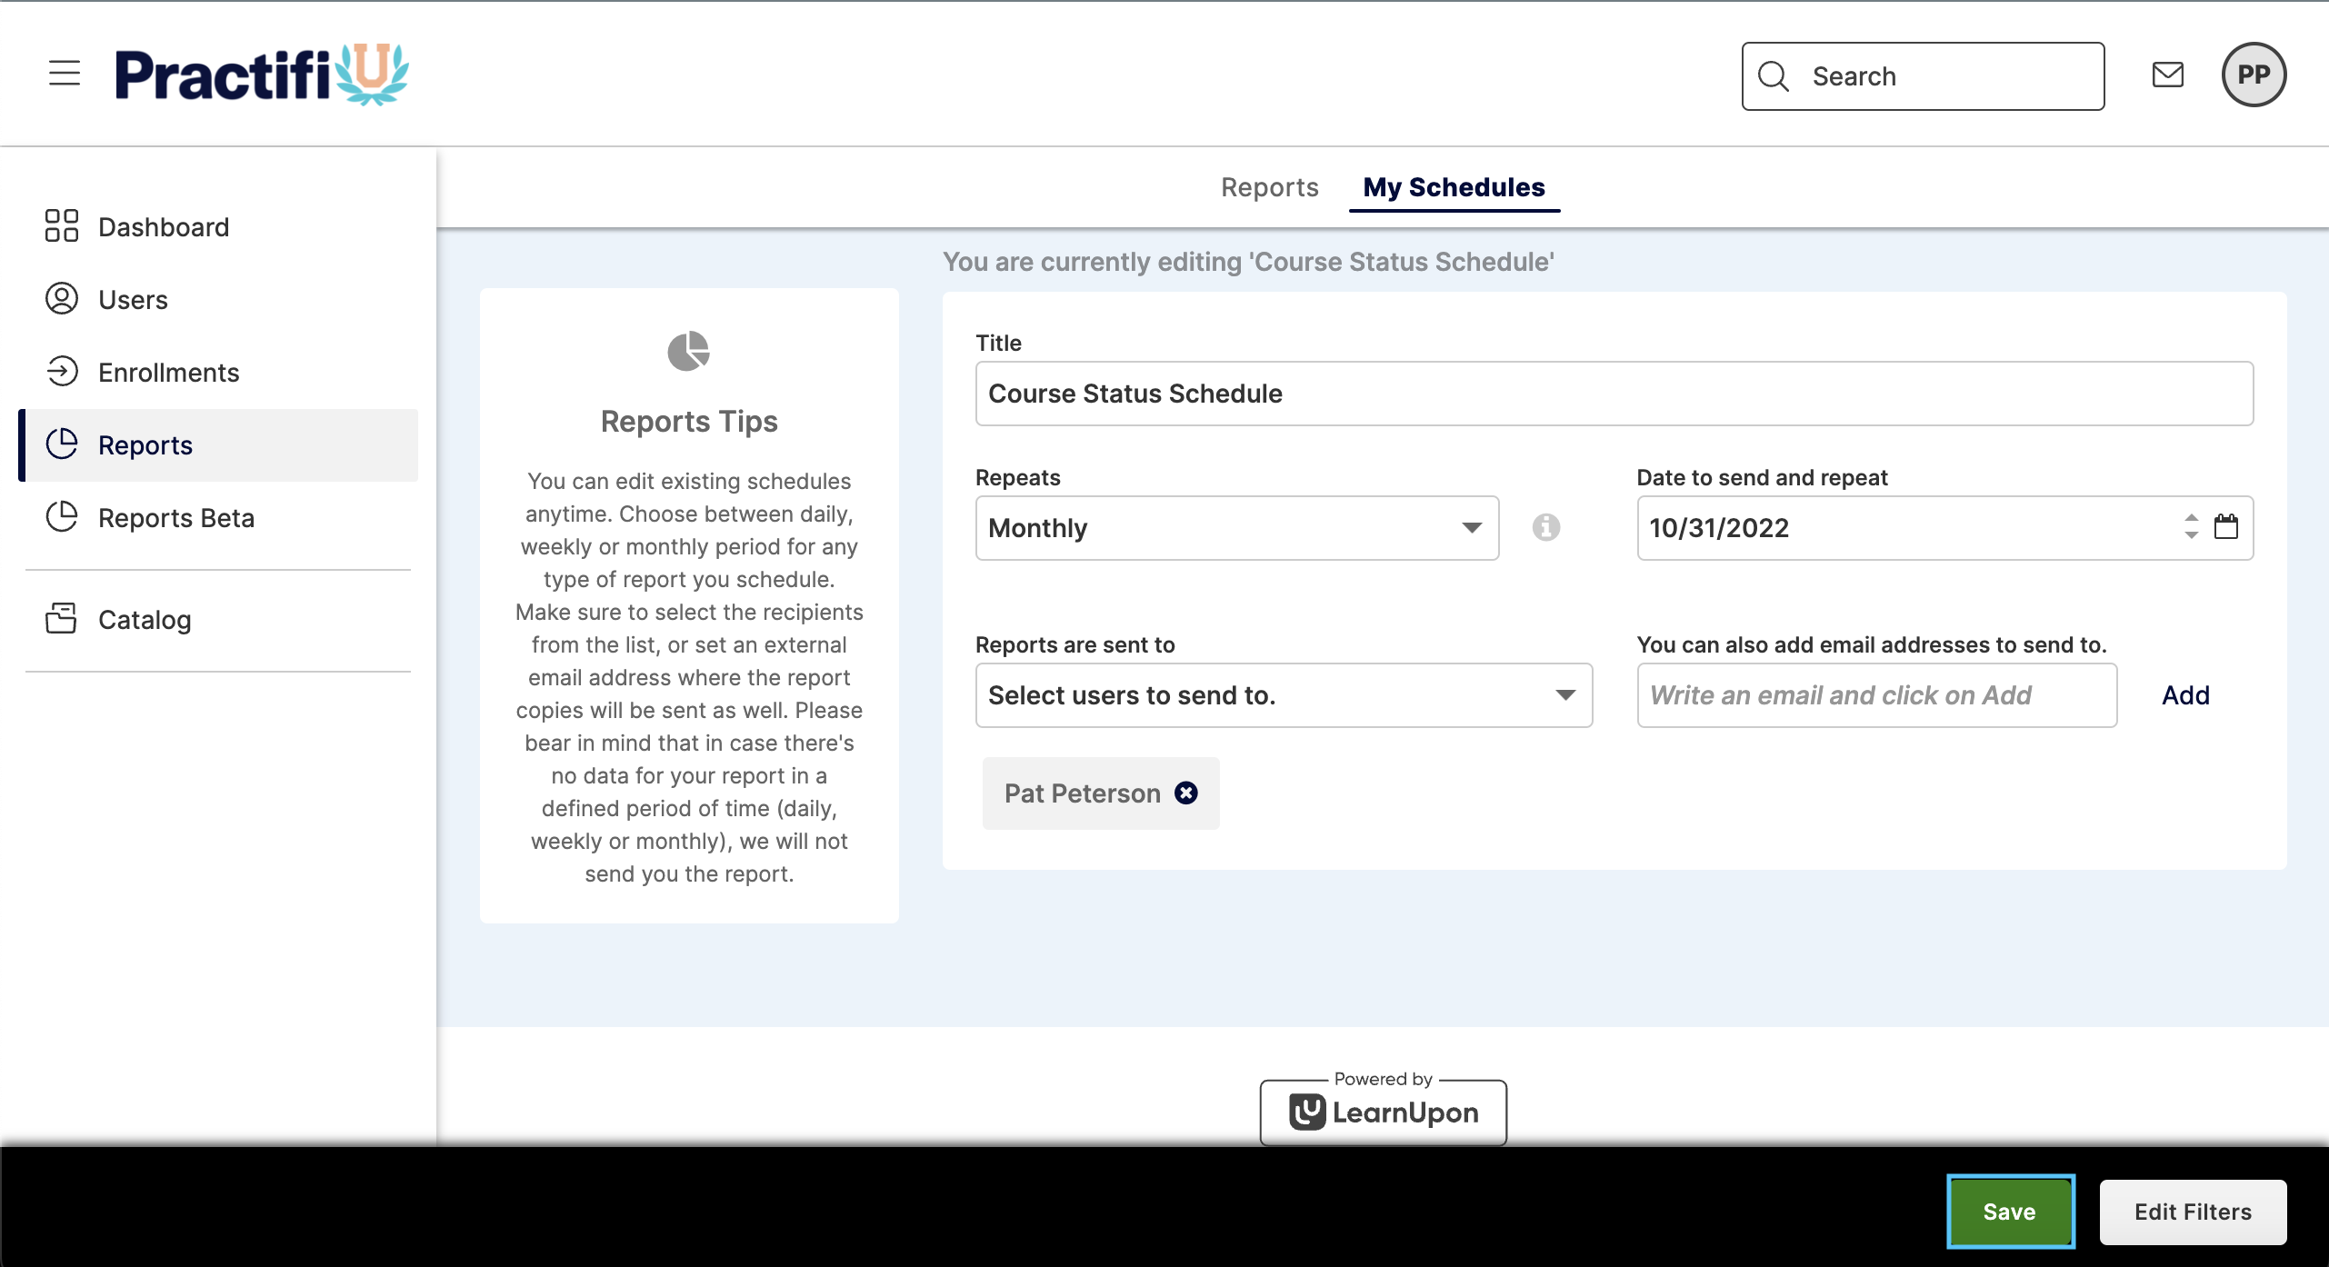The height and width of the screenshot is (1267, 2329).
Task: Go to Dashboard in sidebar
Action: (218, 226)
